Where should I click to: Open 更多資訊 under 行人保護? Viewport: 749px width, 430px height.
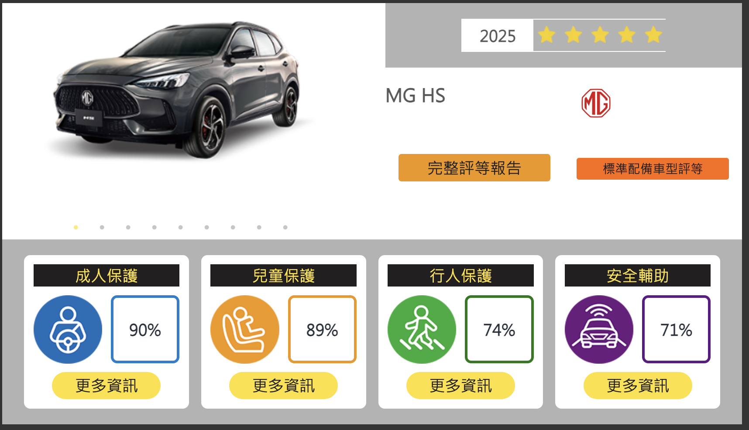460,386
